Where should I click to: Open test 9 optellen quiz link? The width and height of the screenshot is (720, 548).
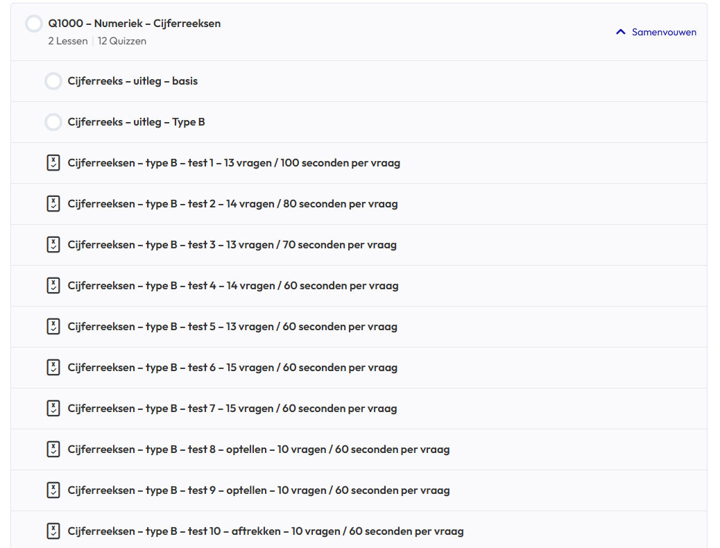click(x=259, y=490)
